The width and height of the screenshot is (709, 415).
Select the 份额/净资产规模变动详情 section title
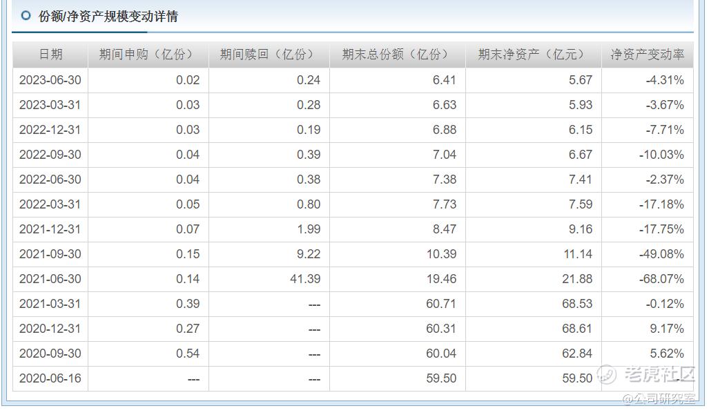click(x=108, y=17)
